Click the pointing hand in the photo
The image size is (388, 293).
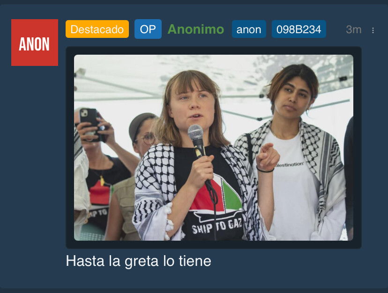(267, 157)
